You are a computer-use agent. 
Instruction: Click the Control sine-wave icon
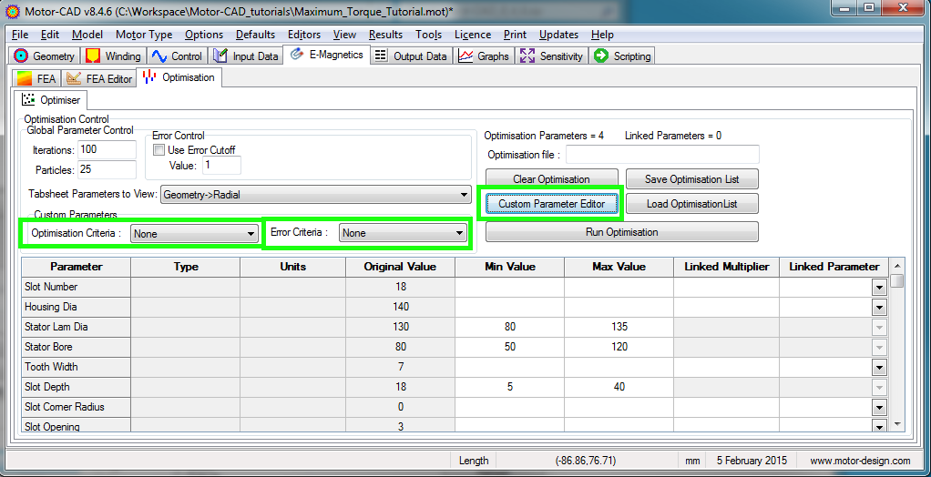159,56
